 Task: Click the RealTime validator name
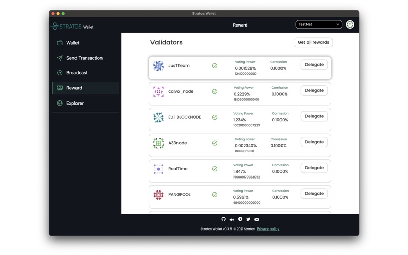[x=177, y=169]
